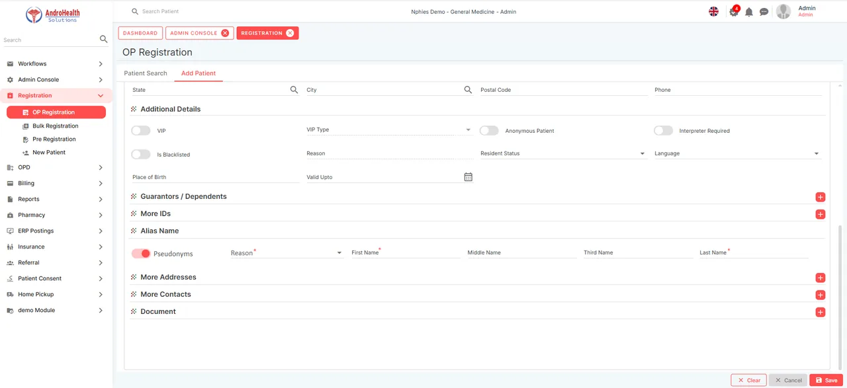Click the Reports document icon

[x=10, y=200]
